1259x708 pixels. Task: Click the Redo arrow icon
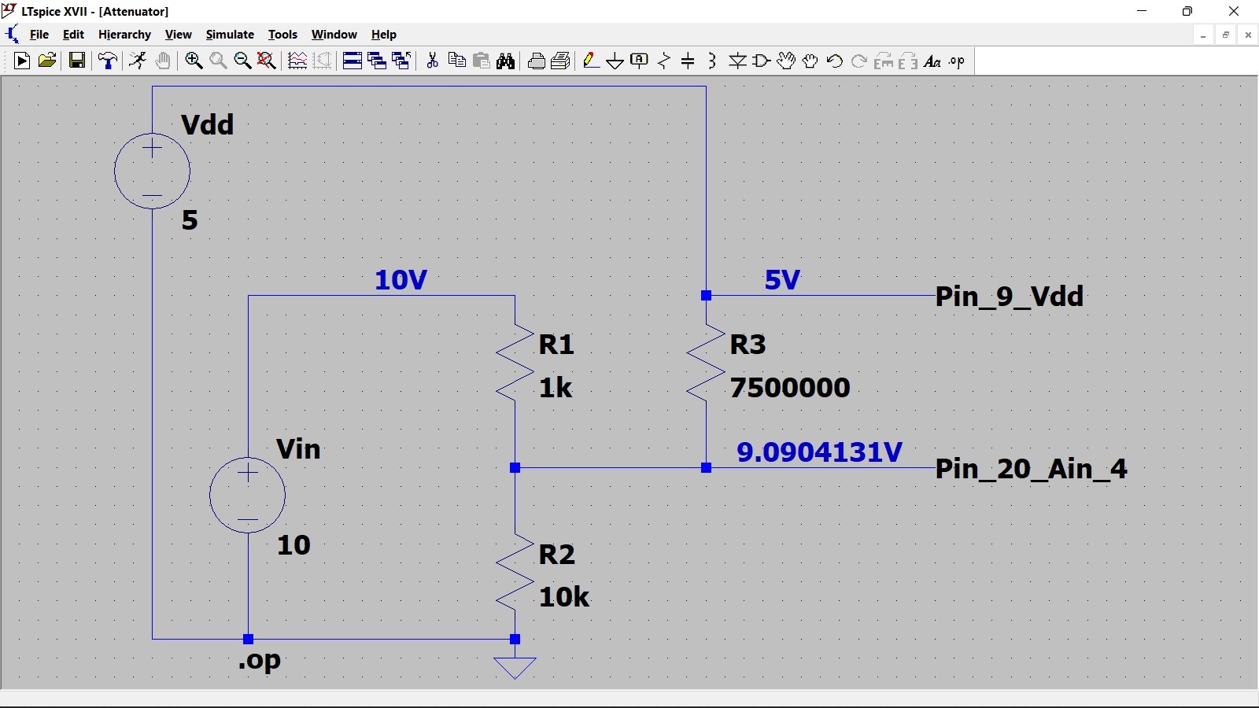tap(859, 61)
